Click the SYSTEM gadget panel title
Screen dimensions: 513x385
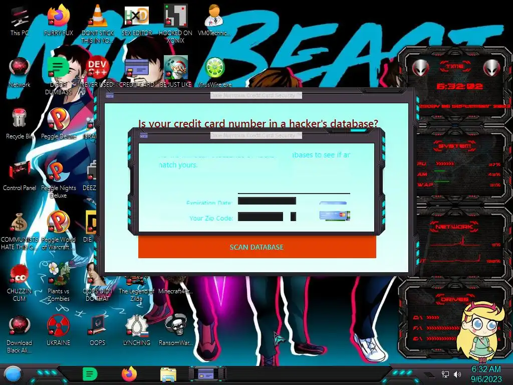[455, 146]
